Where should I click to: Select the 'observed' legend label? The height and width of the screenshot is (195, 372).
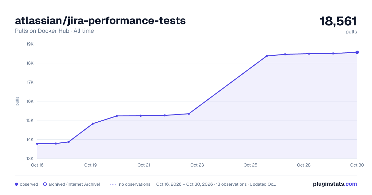tap(29, 184)
